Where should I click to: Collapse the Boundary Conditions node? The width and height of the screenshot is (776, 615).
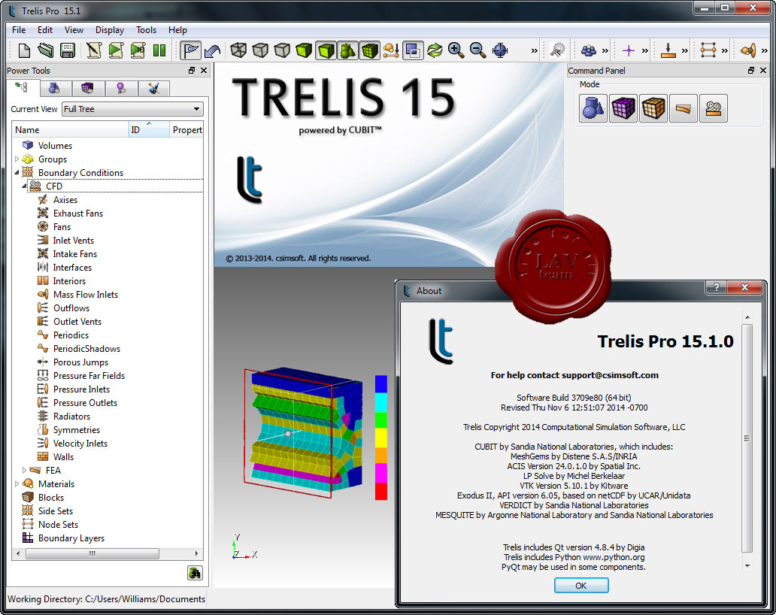[x=17, y=173]
